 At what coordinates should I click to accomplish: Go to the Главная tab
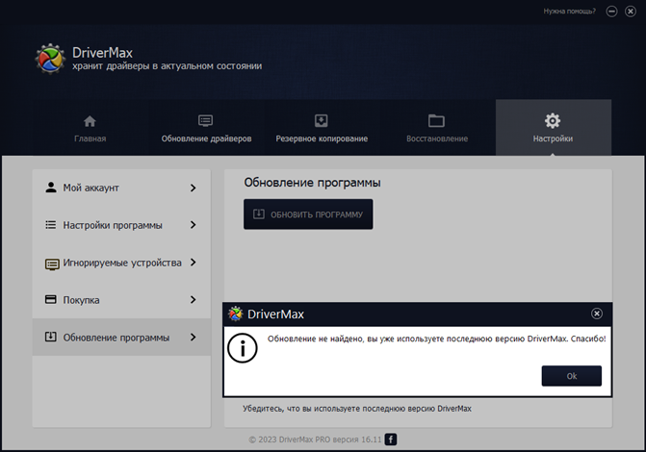[x=90, y=128]
